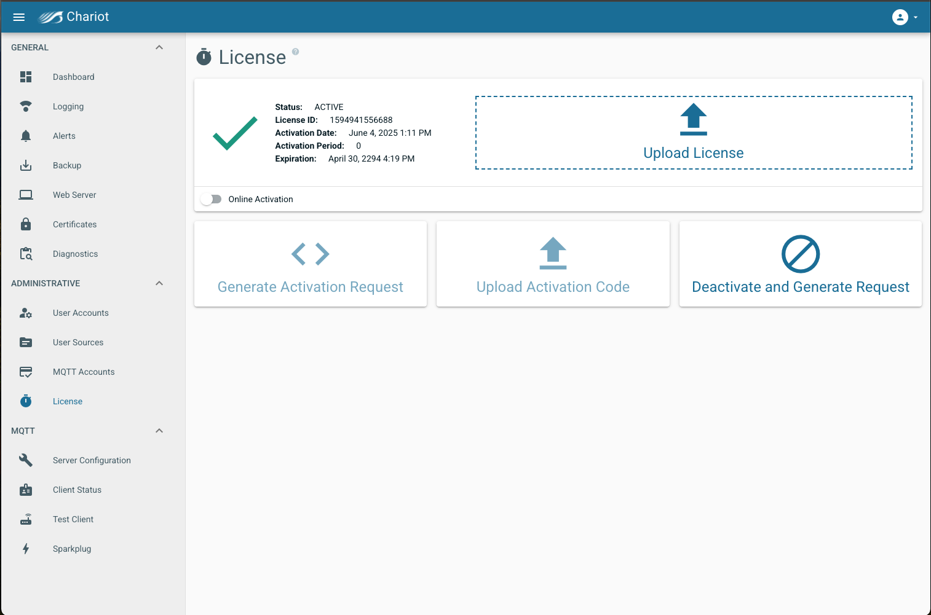Click the Upload Activation Code arrow icon
This screenshot has width=931, height=615.
tap(553, 253)
